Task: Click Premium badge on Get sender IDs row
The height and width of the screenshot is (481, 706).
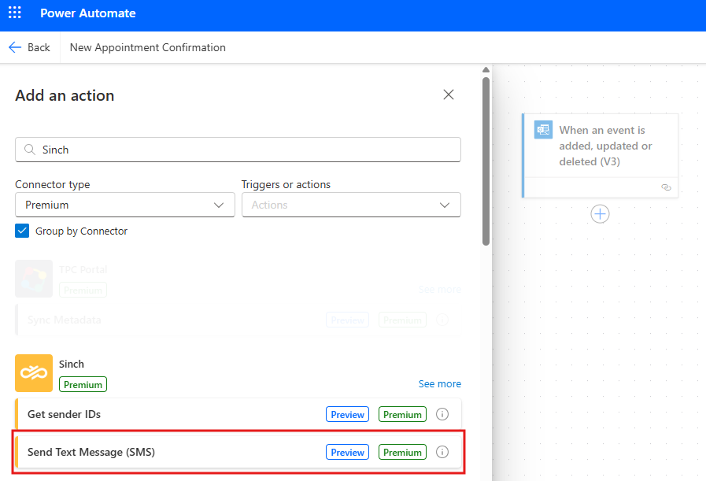Action: click(x=402, y=414)
